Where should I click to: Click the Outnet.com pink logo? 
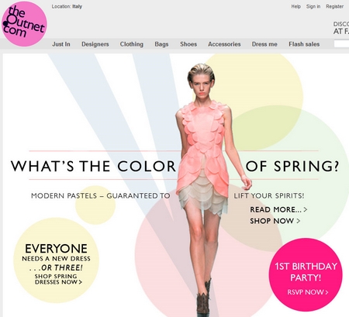(24, 24)
